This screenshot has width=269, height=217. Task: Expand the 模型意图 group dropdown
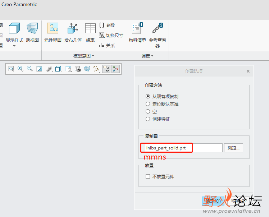point(84,56)
